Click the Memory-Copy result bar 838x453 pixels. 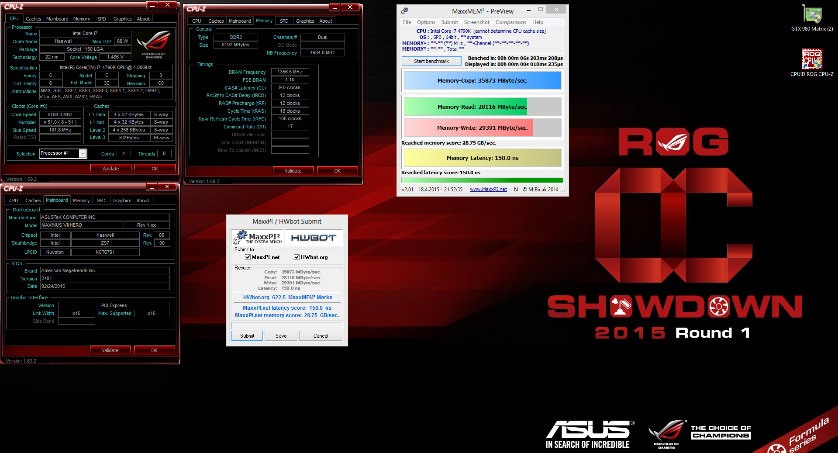483,81
